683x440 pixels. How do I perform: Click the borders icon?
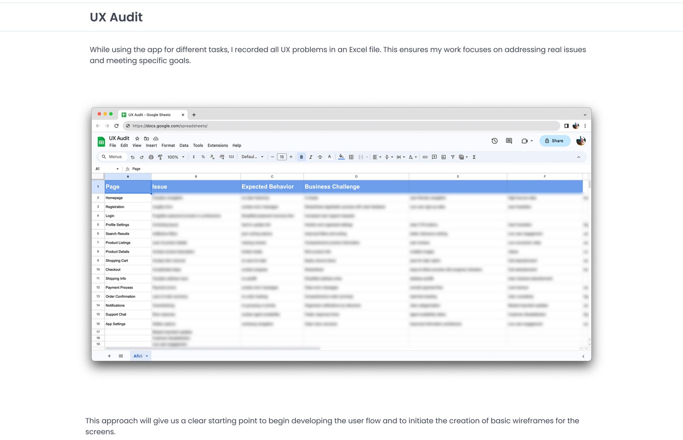coord(351,157)
